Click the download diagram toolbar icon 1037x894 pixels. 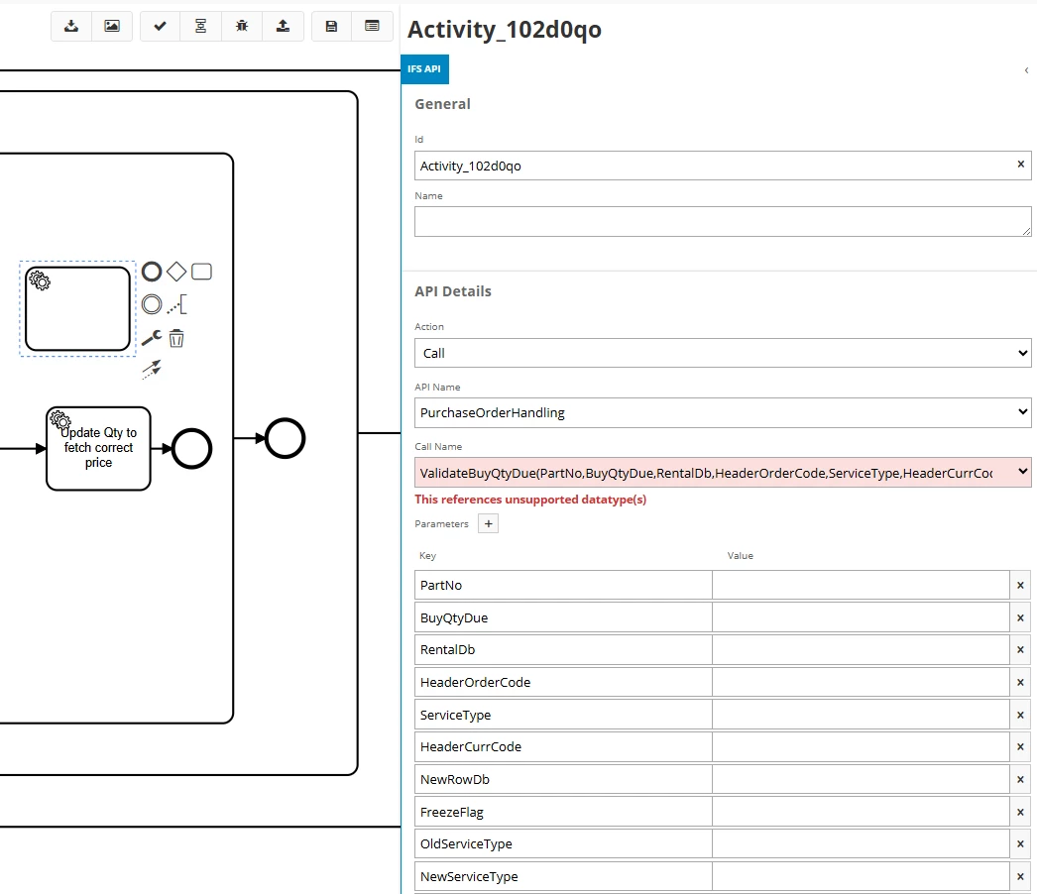[71, 27]
